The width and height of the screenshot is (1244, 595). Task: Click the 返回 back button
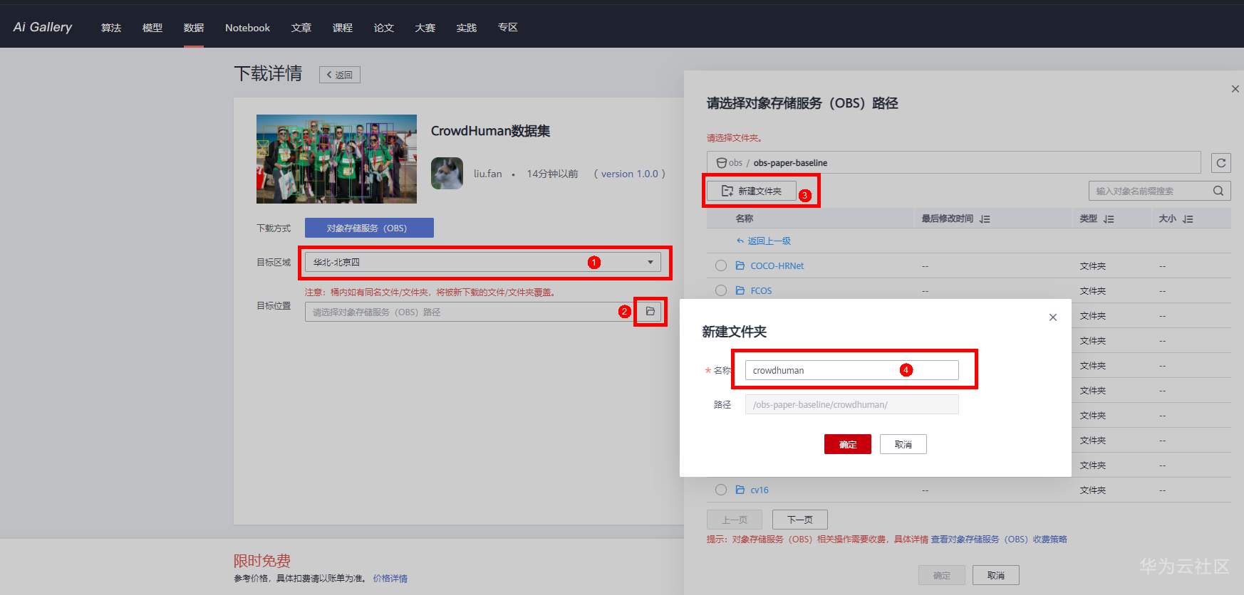(340, 75)
